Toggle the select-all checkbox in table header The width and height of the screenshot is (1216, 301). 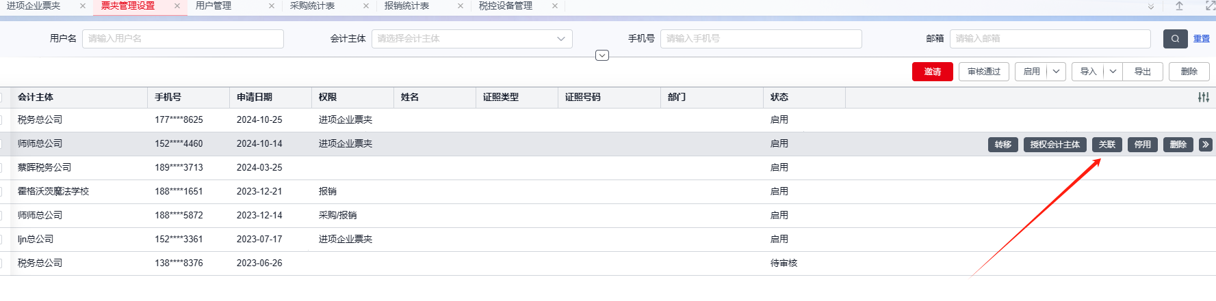pos(1,98)
